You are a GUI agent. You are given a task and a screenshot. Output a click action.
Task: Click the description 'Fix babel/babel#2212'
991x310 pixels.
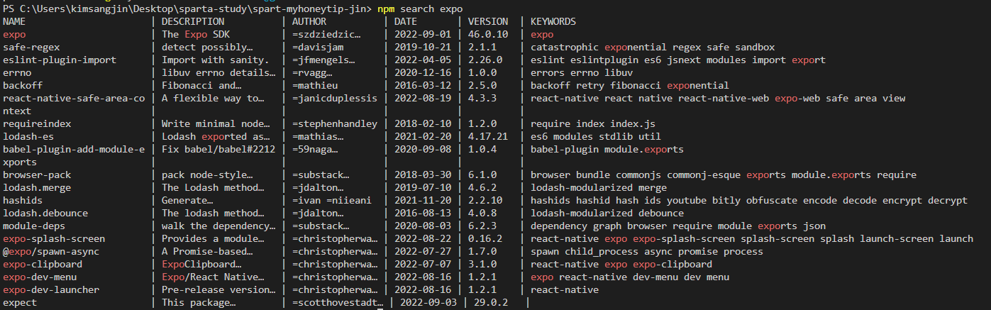pyautogui.click(x=218, y=149)
